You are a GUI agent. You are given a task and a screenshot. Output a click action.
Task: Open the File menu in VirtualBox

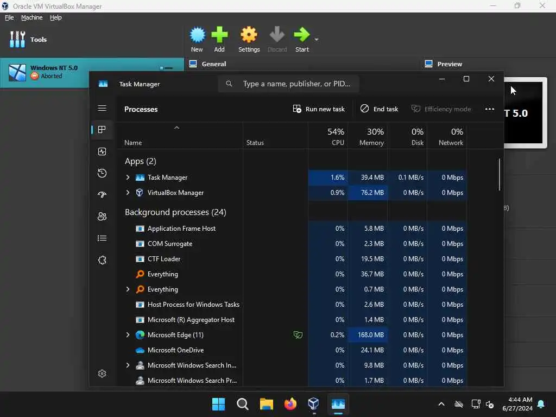9,17
